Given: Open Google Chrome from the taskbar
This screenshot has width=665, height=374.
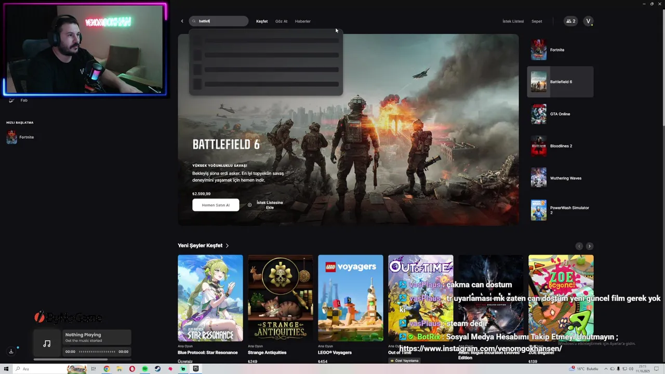Looking at the screenshot, I should coord(107,369).
